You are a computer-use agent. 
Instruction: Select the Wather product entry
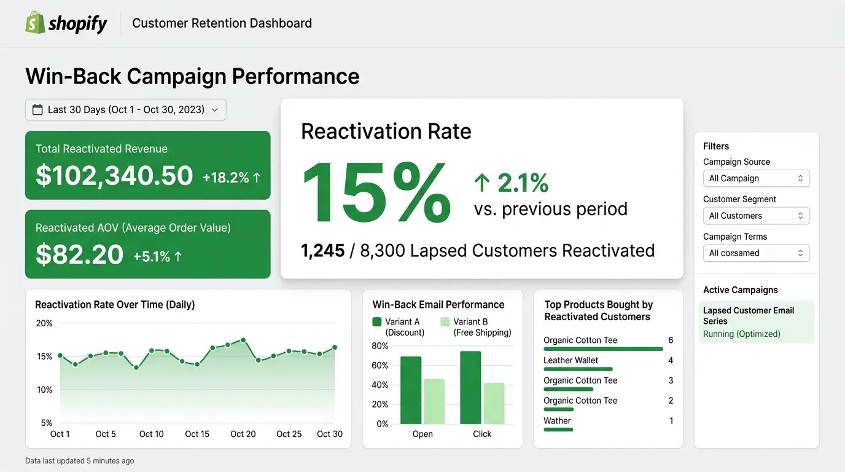[556, 420]
